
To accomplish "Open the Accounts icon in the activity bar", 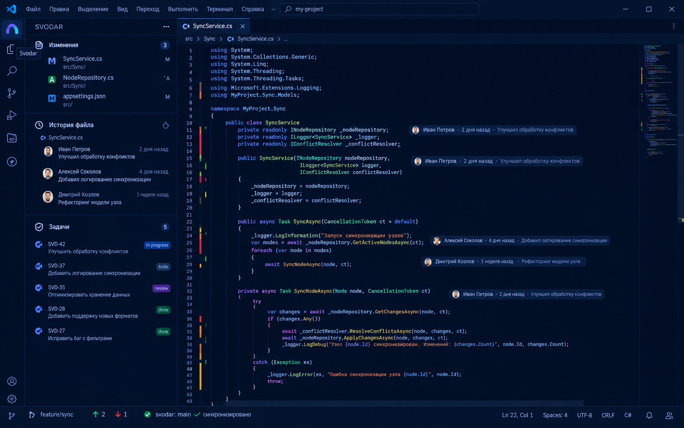I will [12, 381].
